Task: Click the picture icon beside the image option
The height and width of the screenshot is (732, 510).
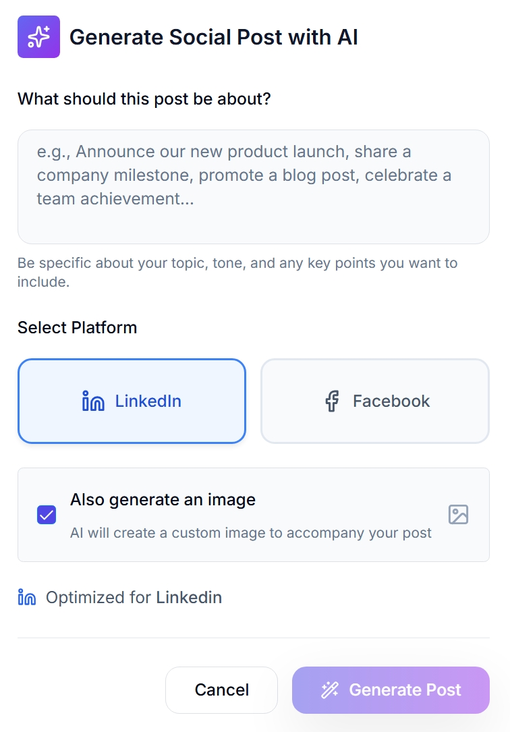Action: [x=458, y=515]
